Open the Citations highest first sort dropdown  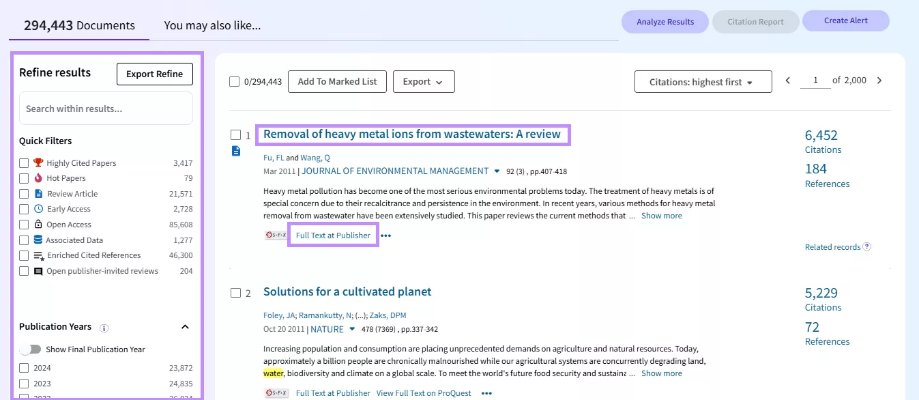[x=703, y=81]
